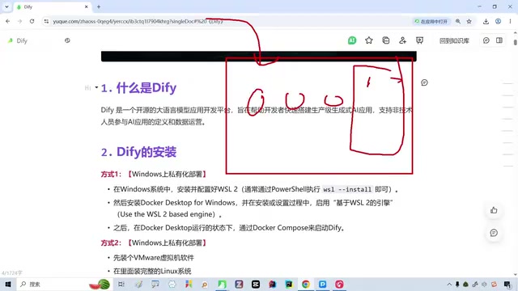Click the thumbs-up like button
This screenshot has width=518, height=291.
coord(494,210)
